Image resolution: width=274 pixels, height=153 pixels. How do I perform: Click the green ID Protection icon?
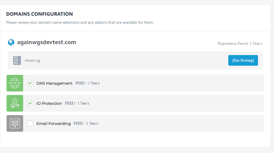click(x=15, y=103)
